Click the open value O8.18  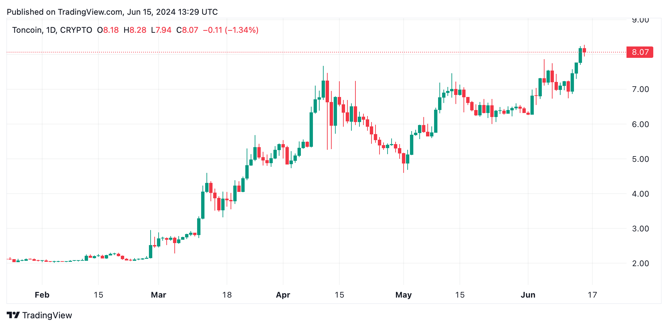click(x=108, y=30)
